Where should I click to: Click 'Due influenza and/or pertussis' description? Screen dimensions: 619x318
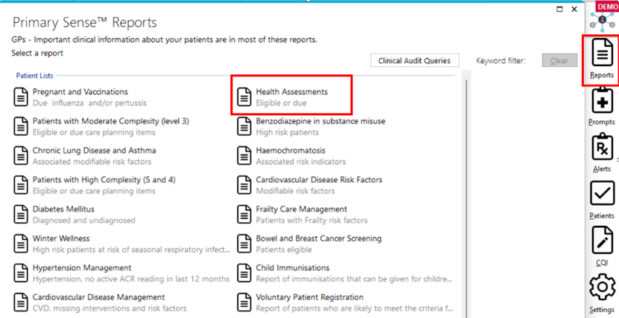[x=89, y=103]
